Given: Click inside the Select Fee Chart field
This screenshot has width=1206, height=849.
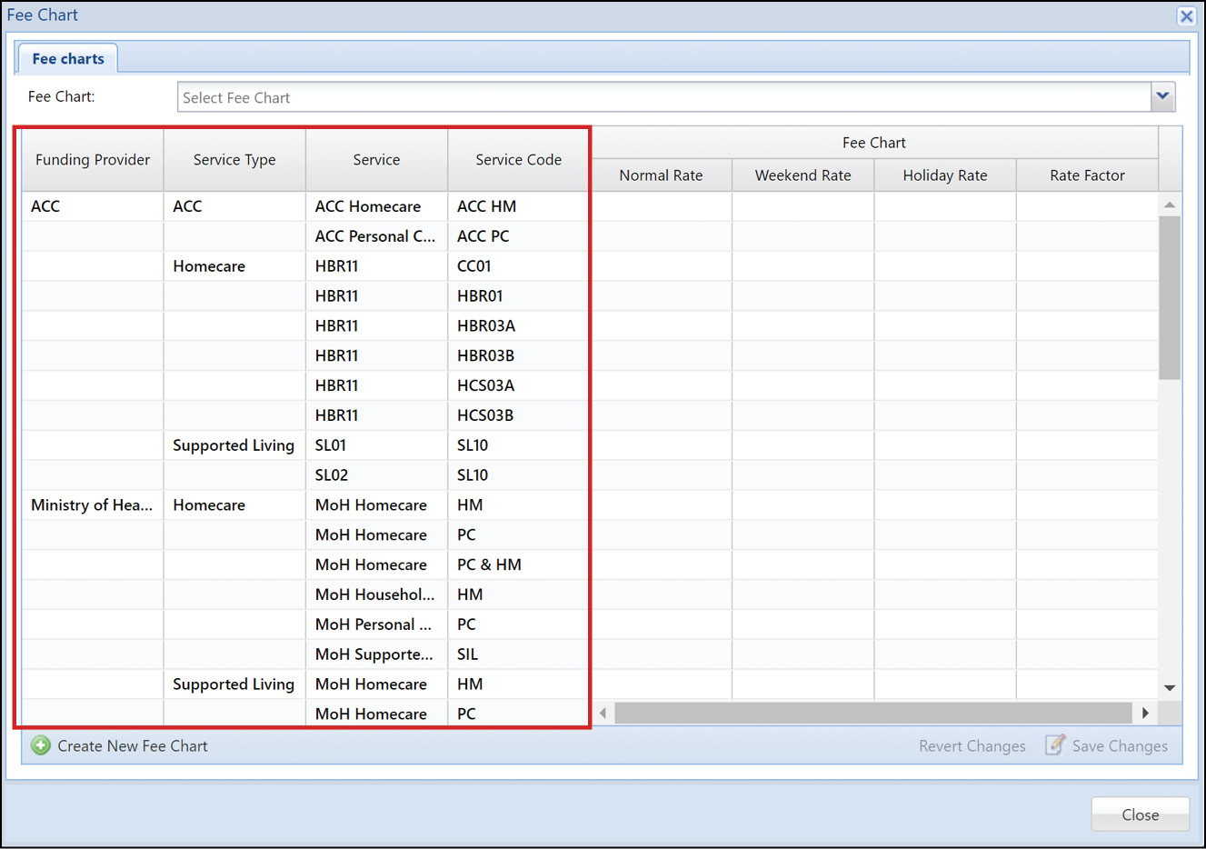Looking at the screenshot, I should 663,97.
